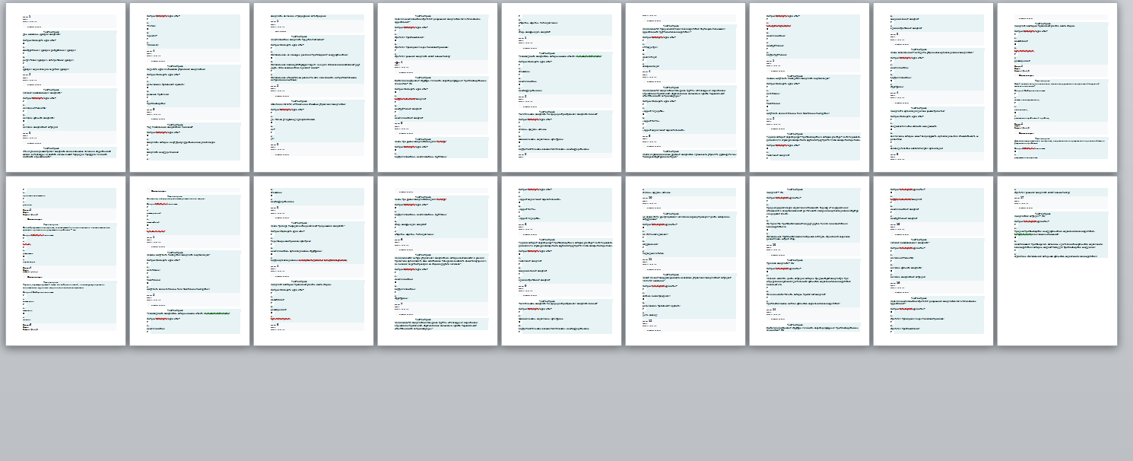Viewport: 1133px width, 461px height.
Task: Select the fourth page of the top row
Action: point(437,87)
